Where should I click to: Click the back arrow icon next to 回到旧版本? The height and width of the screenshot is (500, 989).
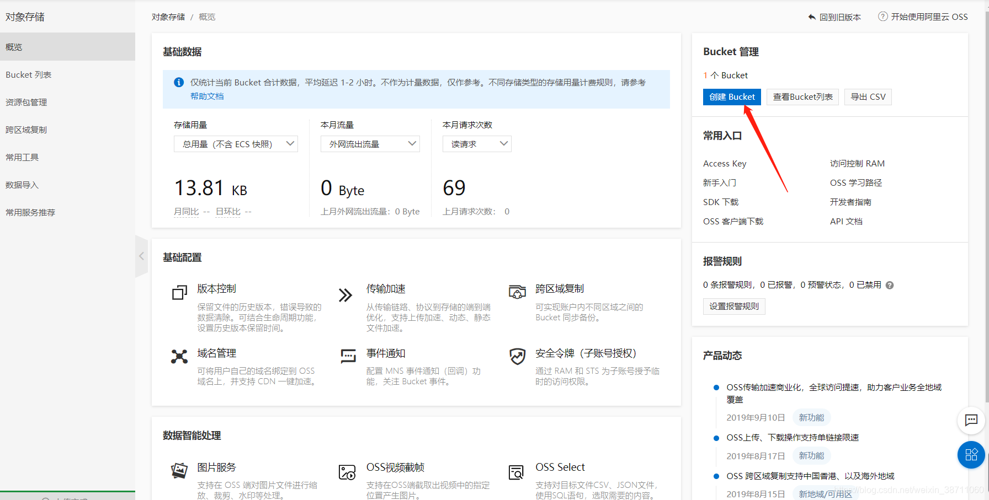(812, 17)
